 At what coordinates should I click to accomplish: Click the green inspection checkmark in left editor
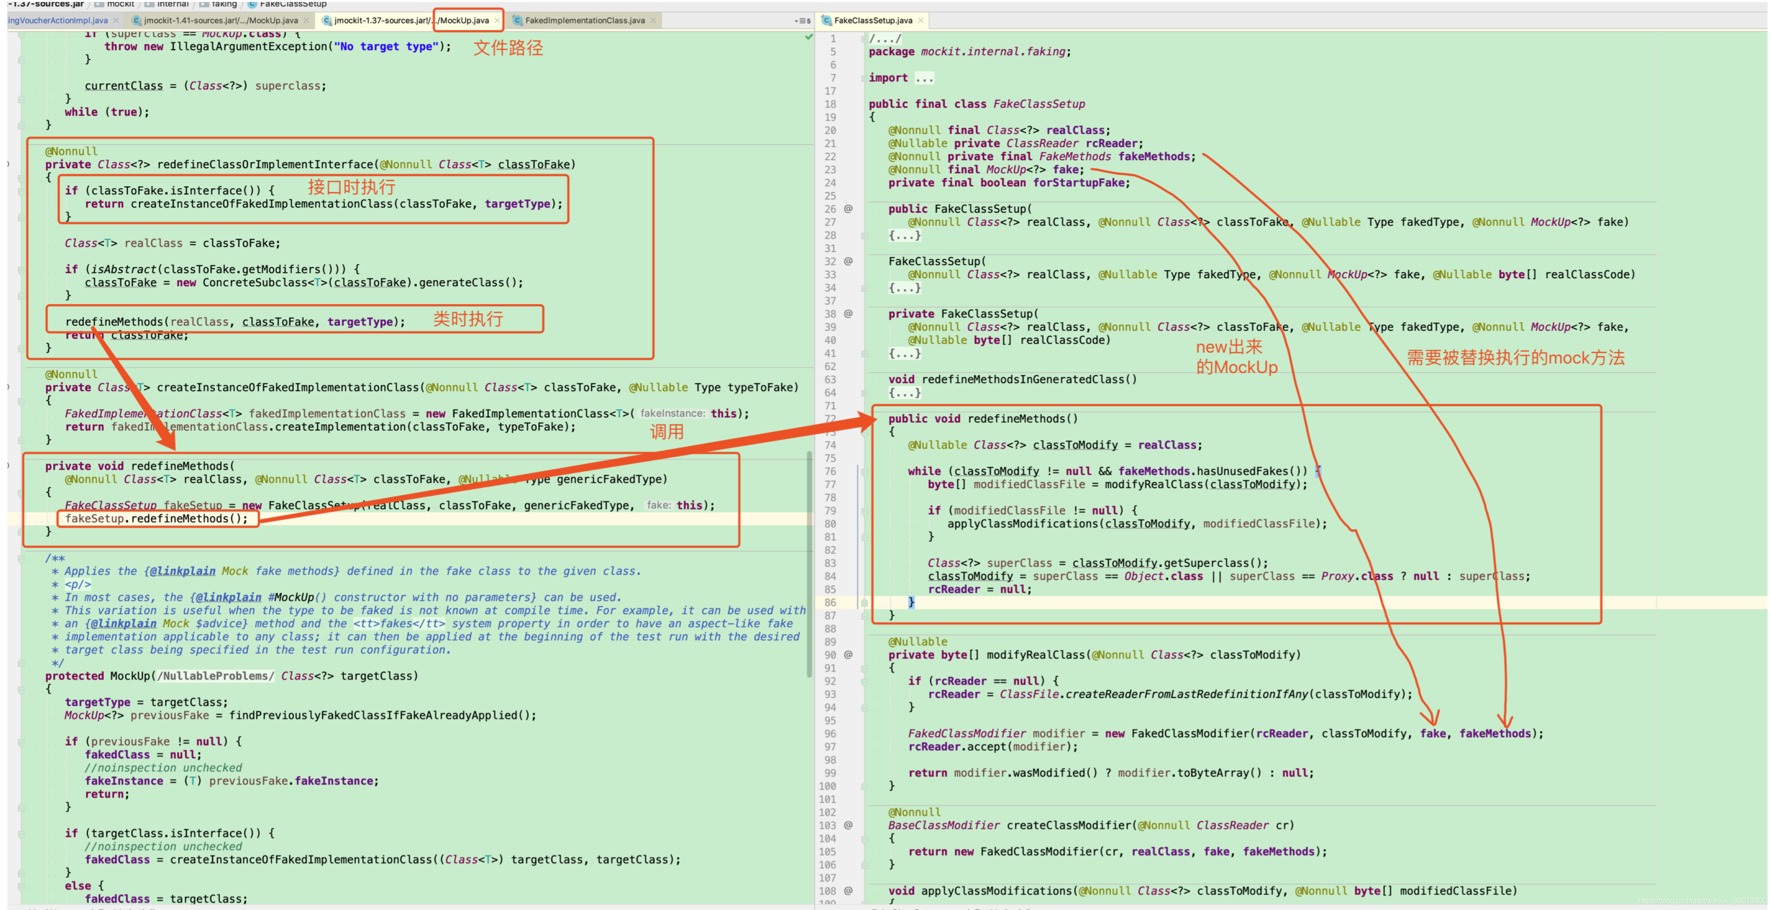click(809, 37)
